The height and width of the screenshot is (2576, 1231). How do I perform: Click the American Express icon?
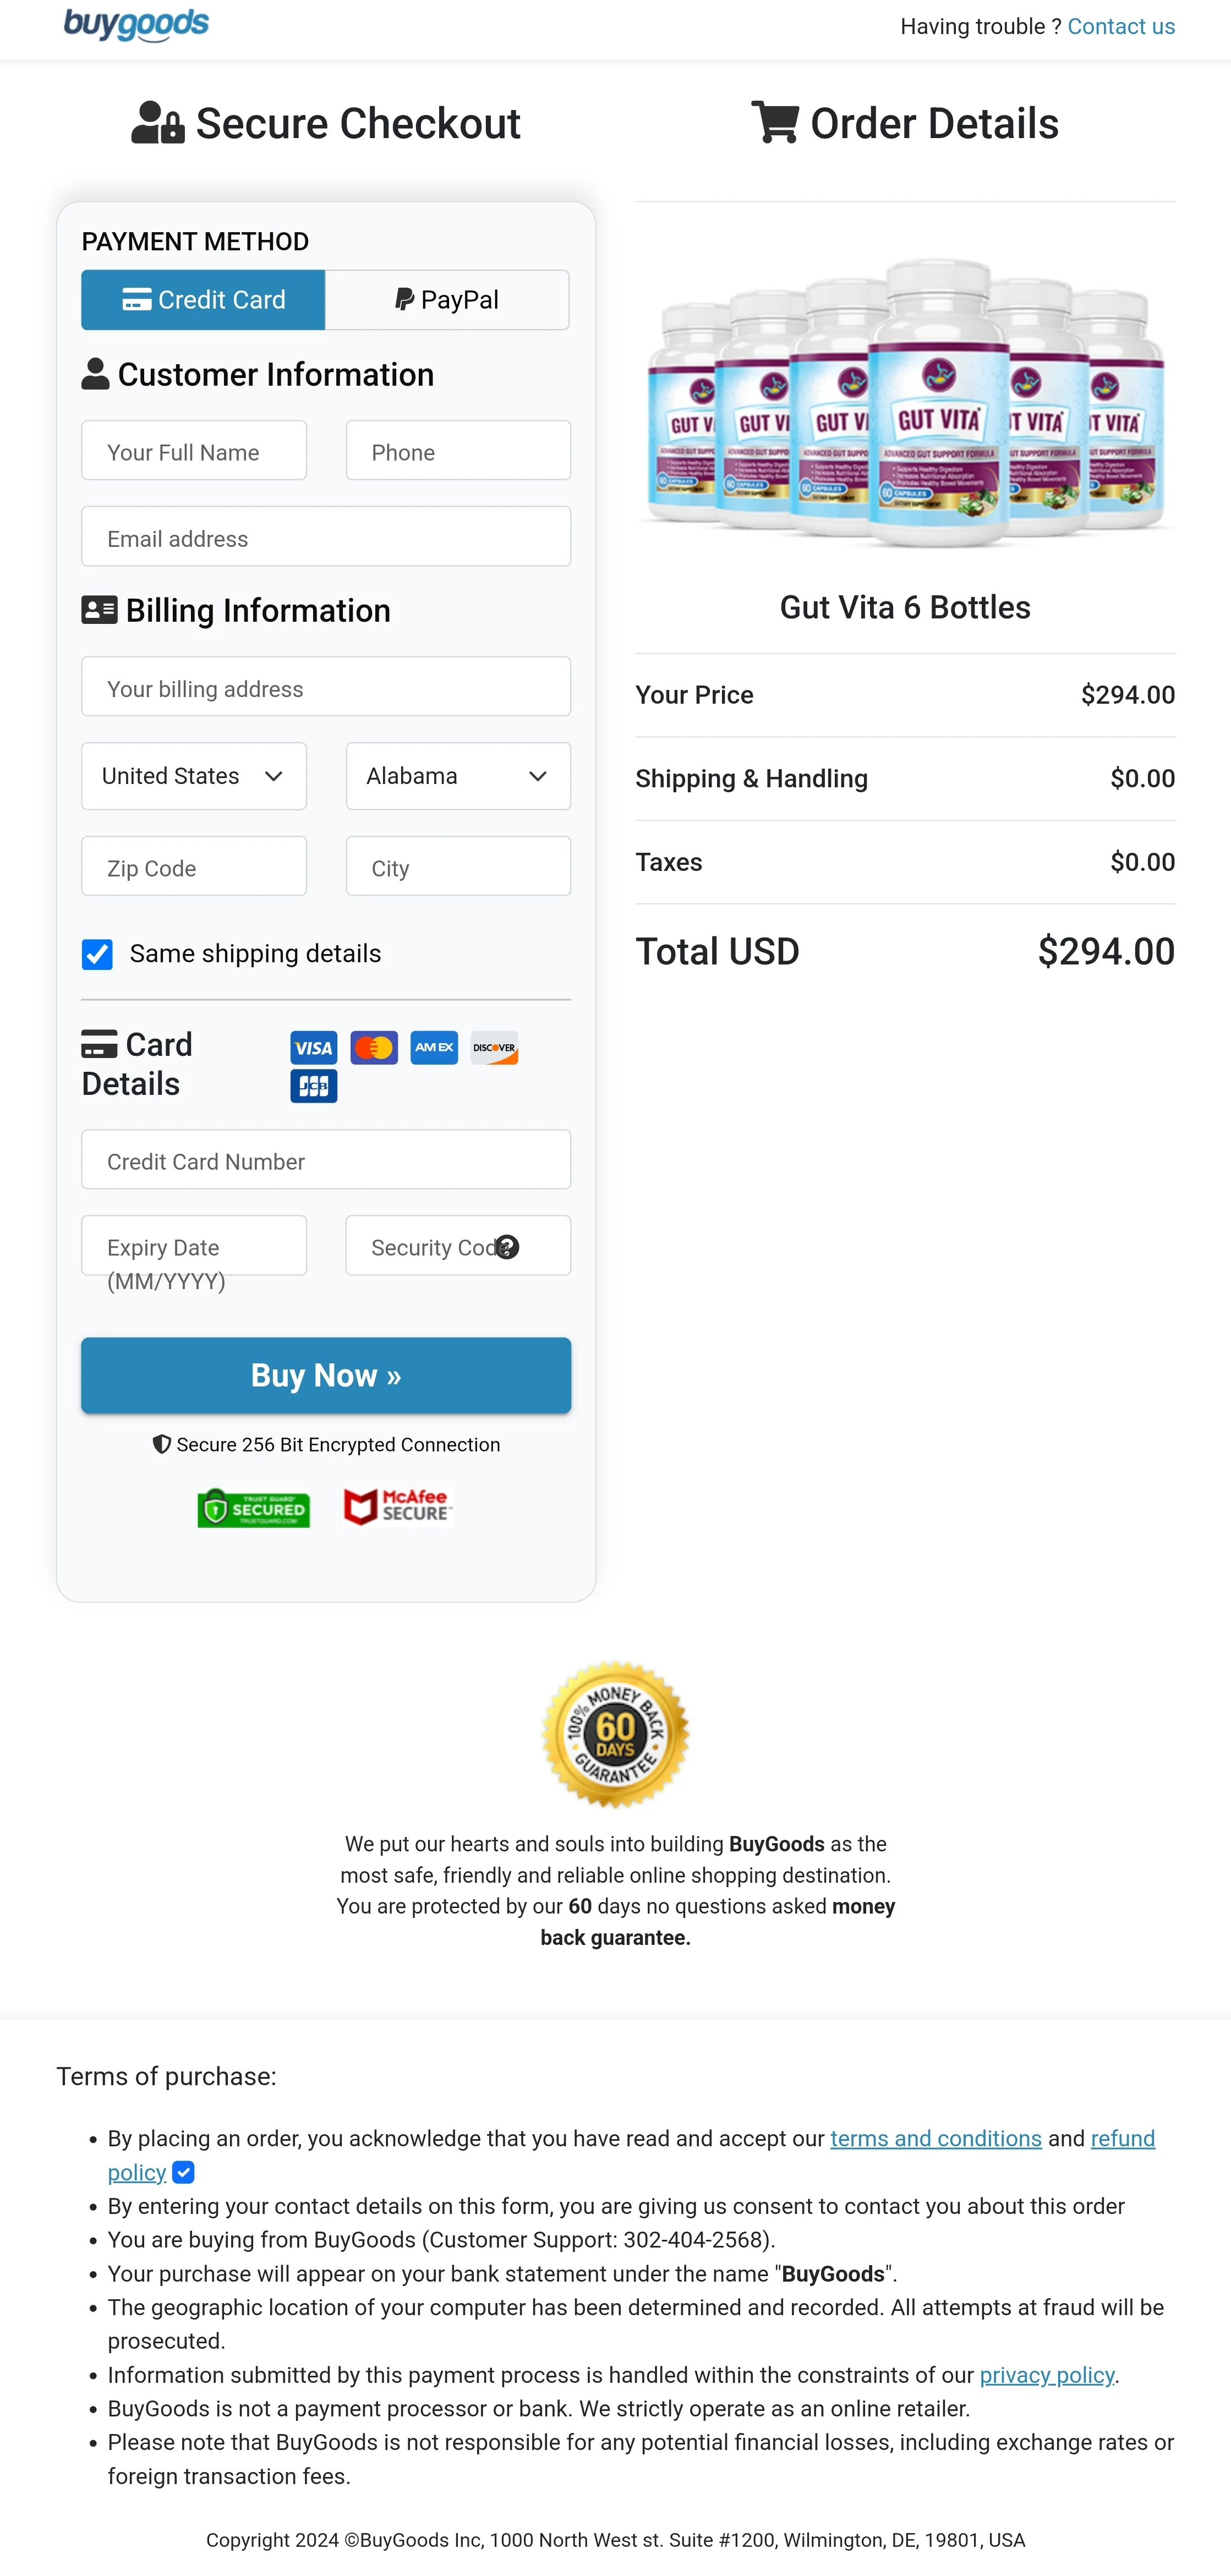coord(434,1047)
